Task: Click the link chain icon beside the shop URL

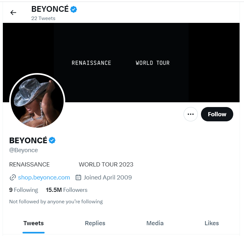Action: tap(13, 178)
